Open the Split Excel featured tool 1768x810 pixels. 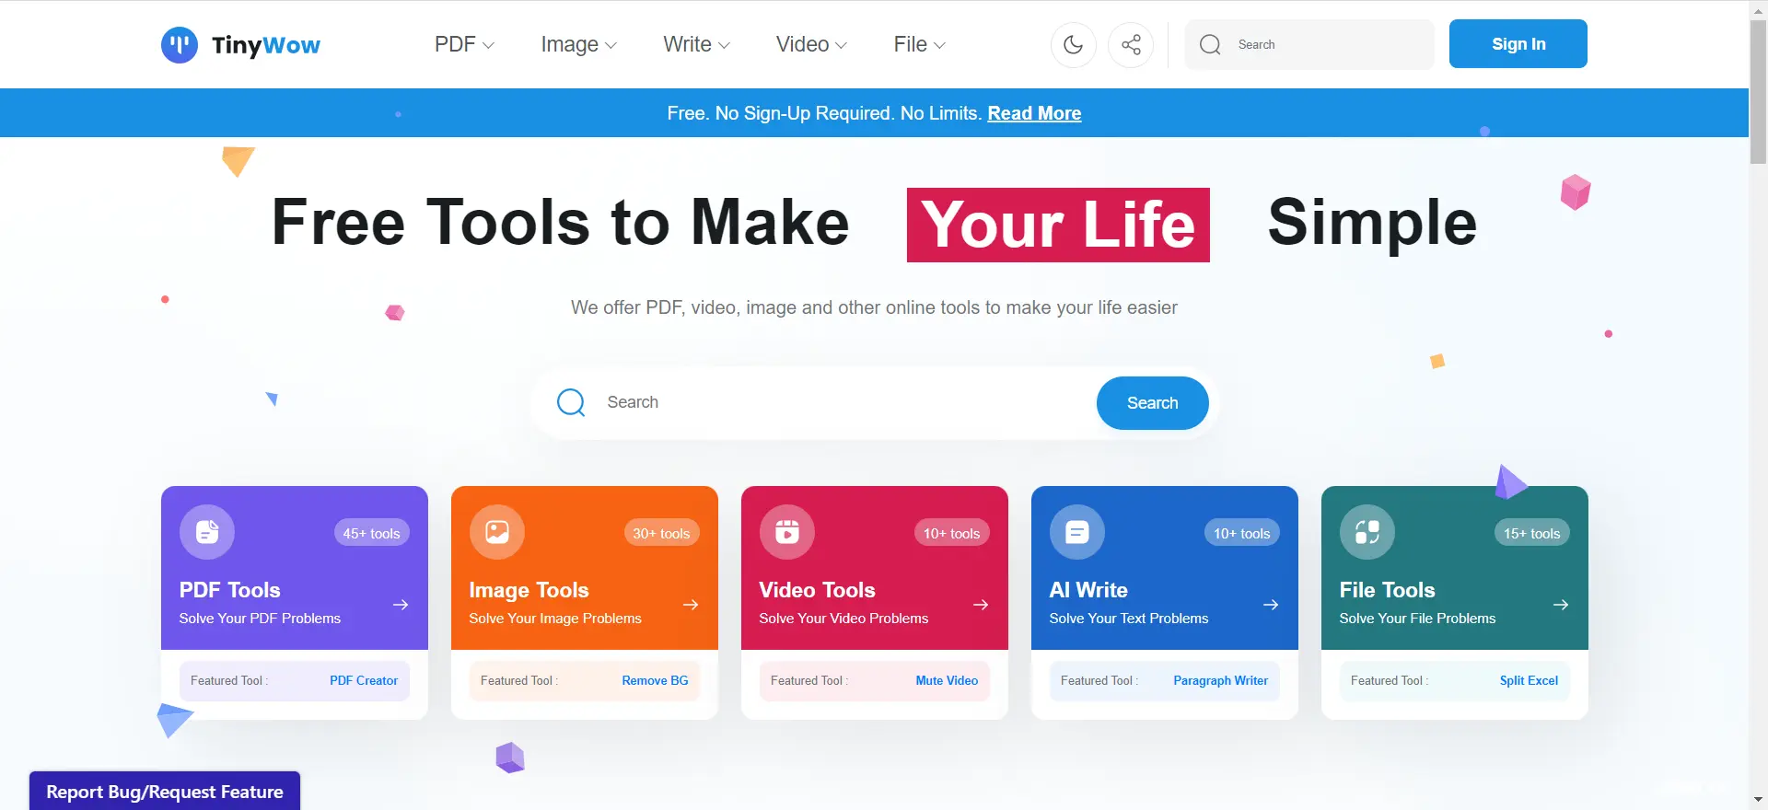click(x=1529, y=681)
